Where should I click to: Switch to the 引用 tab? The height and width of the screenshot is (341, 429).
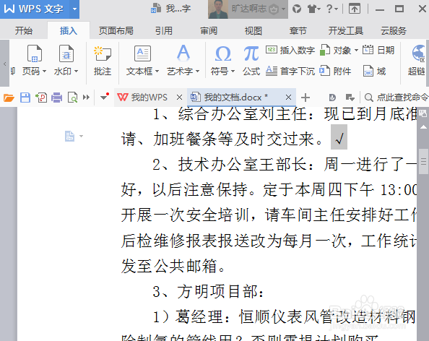point(164,30)
